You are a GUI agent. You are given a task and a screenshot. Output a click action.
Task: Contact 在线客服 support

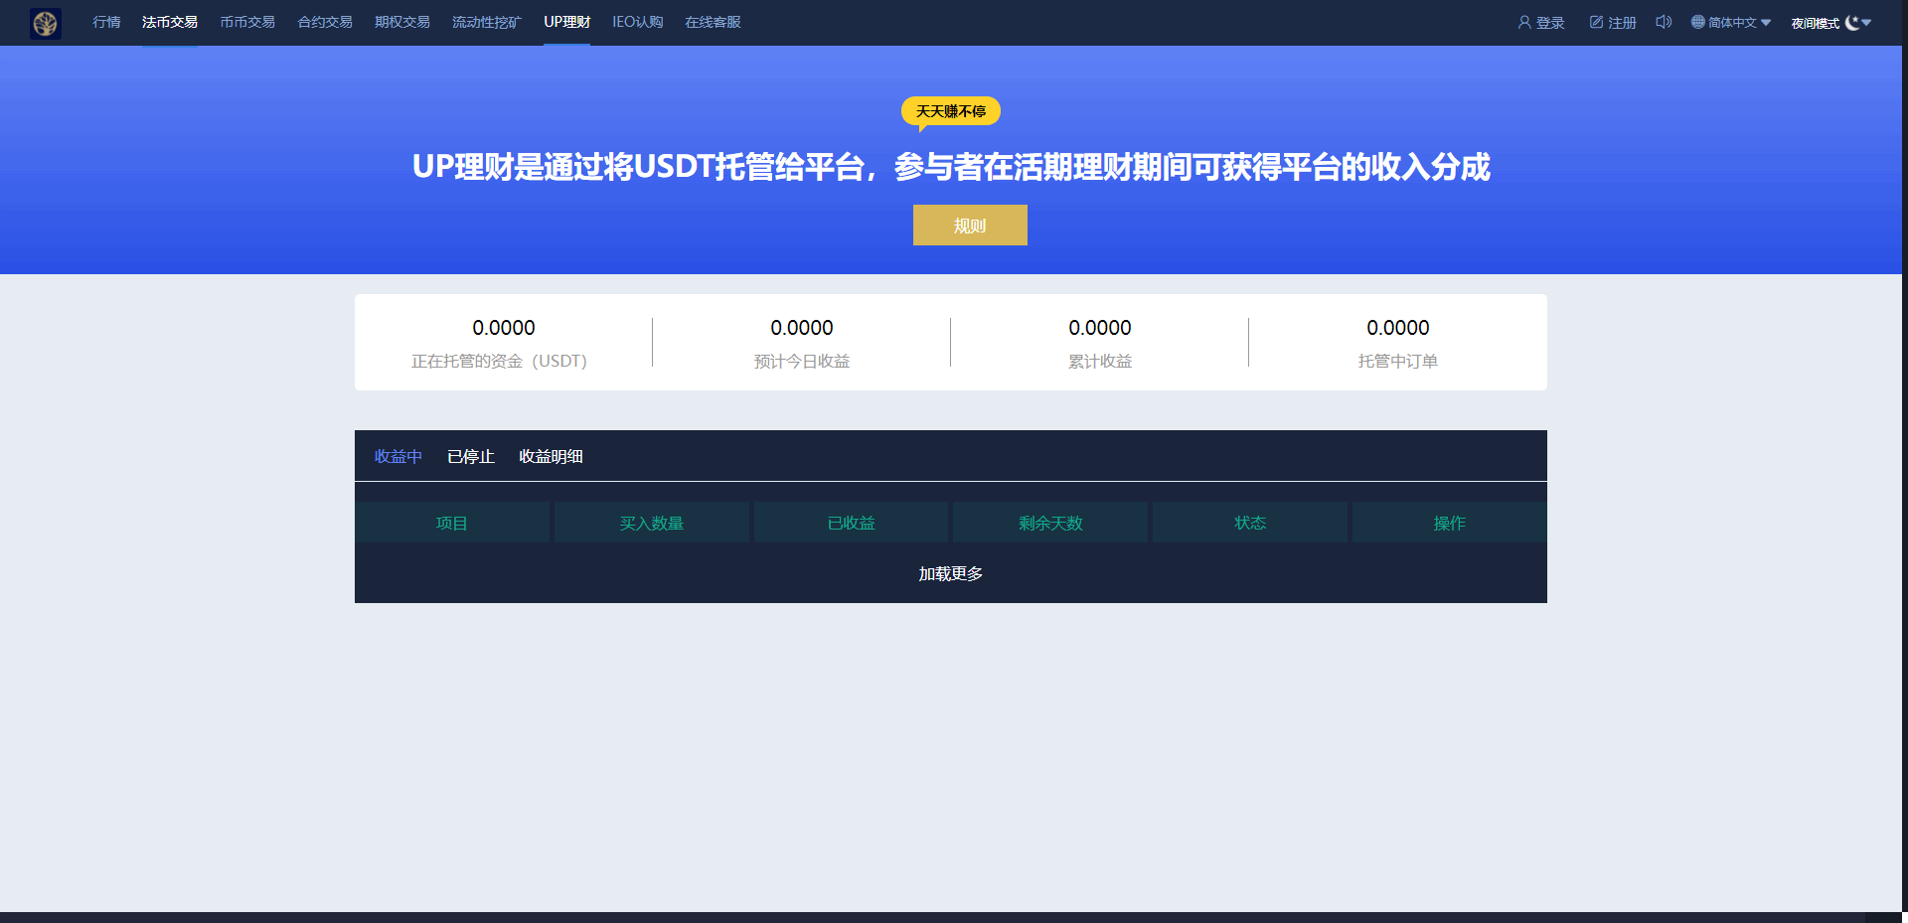(x=713, y=22)
